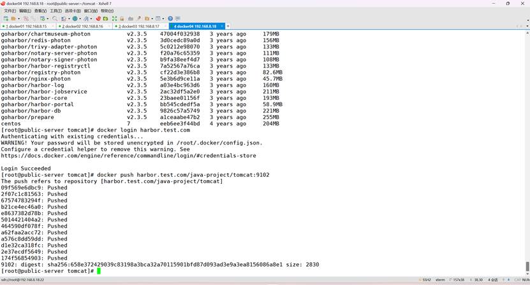Click SSH2 indicator in status bar
Screen dimensions: 530x285
click(x=427, y=280)
